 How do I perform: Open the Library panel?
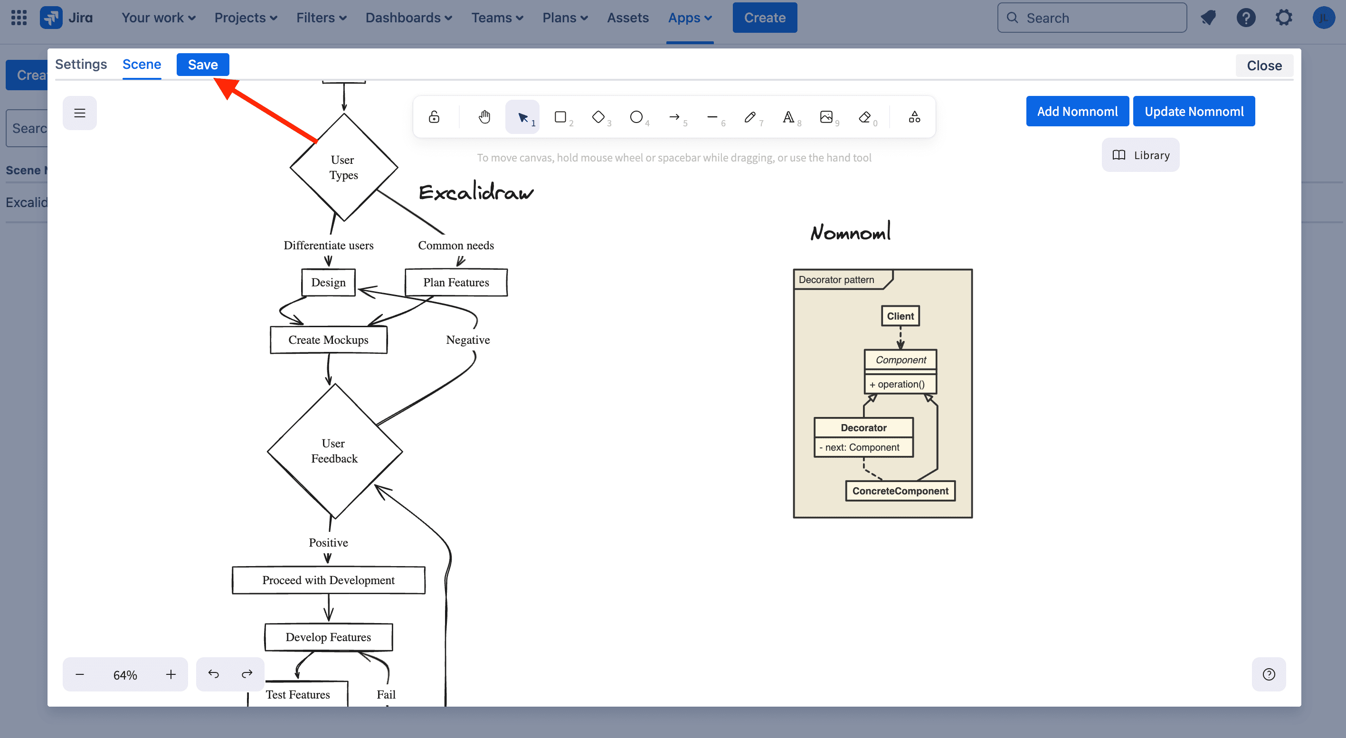[x=1141, y=155]
